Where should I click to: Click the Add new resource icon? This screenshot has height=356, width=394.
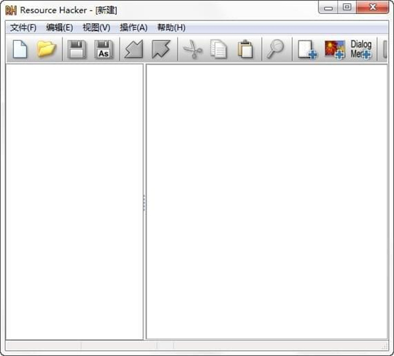coord(307,49)
